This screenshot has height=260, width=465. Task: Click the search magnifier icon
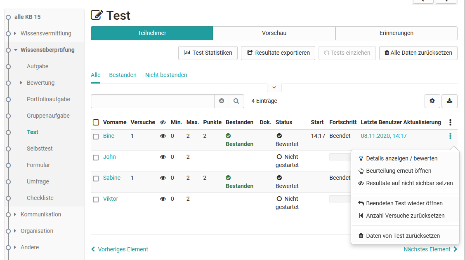pyautogui.click(x=236, y=101)
